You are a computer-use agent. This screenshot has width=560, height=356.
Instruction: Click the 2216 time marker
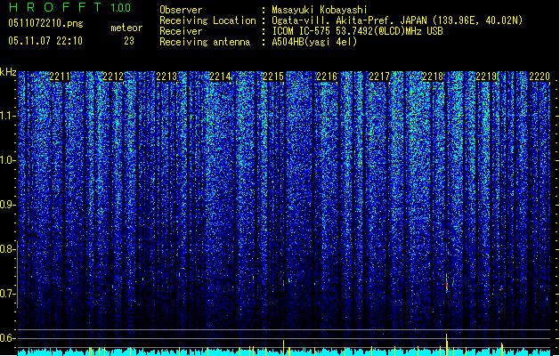point(327,77)
